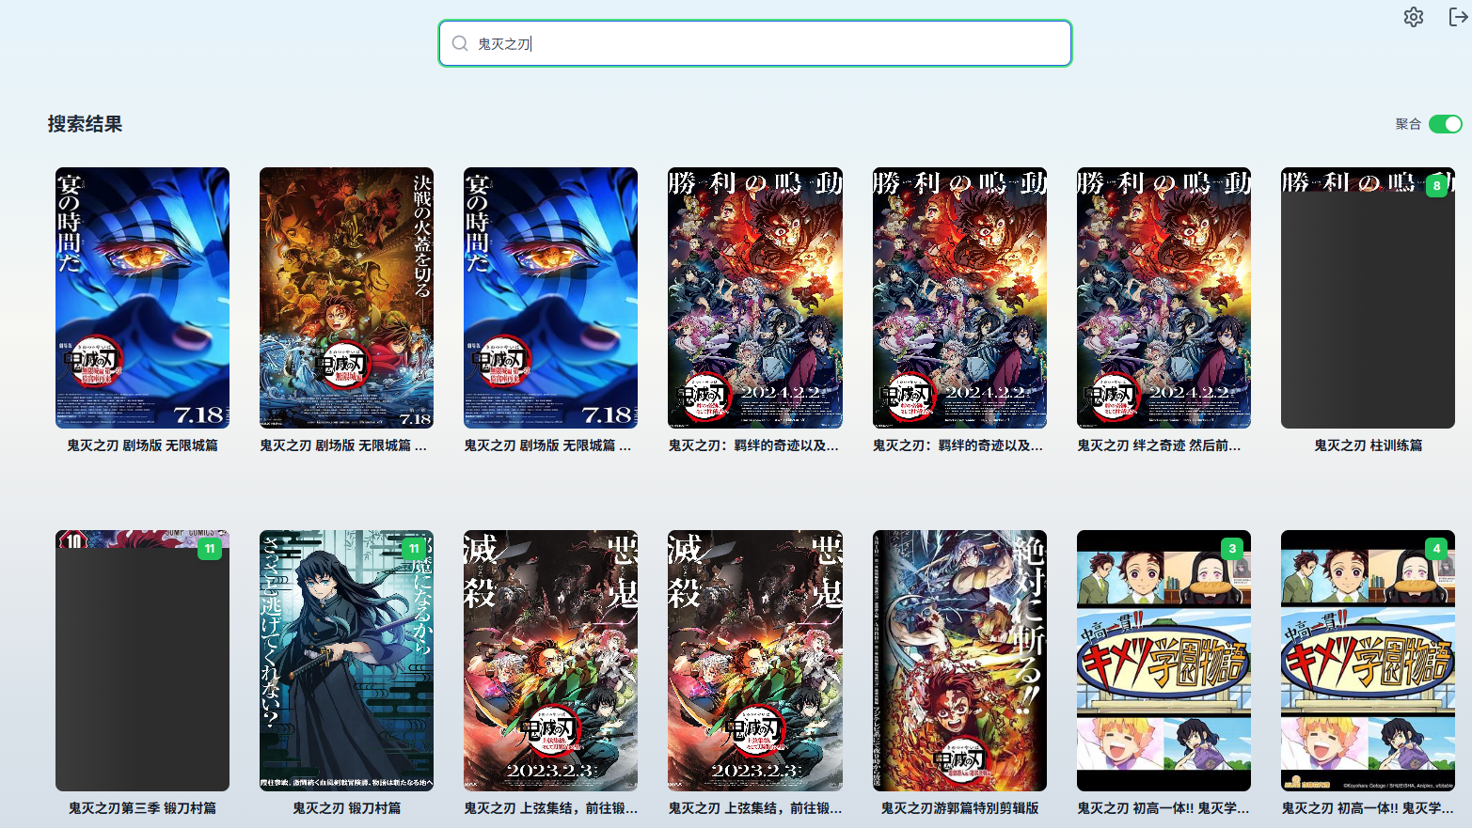This screenshot has height=828, width=1472.
Task: Click the 聚合 label text
Action: click(x=1408, y=124)
